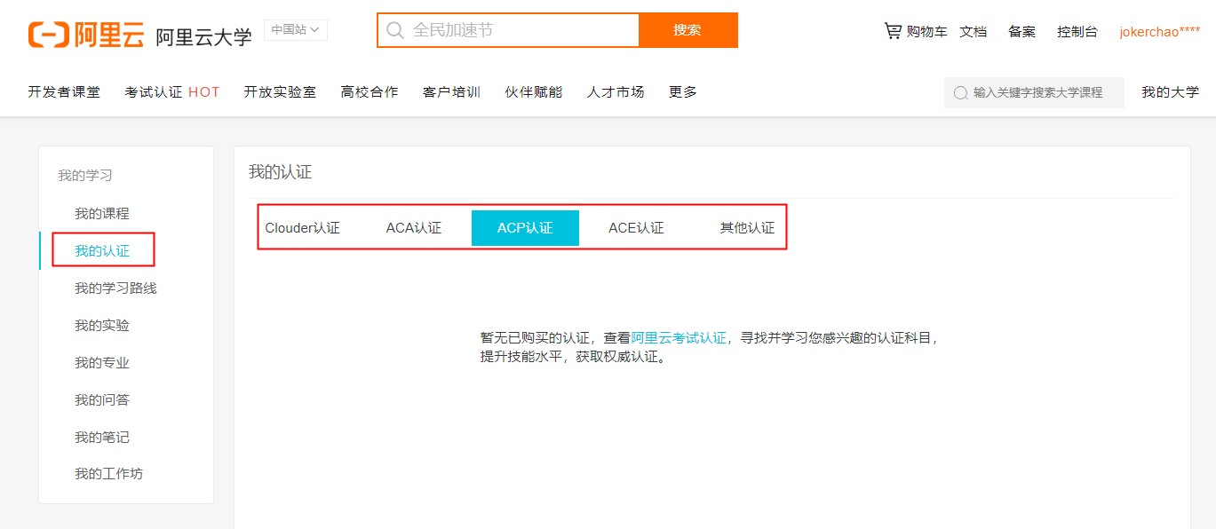Click inside the 输入关键字搜索大学课程 search field
The height and width of the screenshot is (529, 1216).
(x=1033, y=91)
